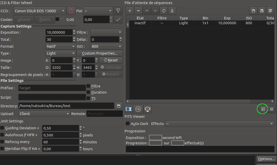Enable Duration checkbox in File Settings
277x165 pixels.
coord(88,92)
